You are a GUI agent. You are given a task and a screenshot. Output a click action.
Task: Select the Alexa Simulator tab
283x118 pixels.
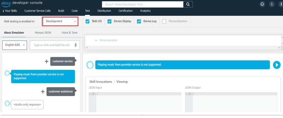(14, 33)
